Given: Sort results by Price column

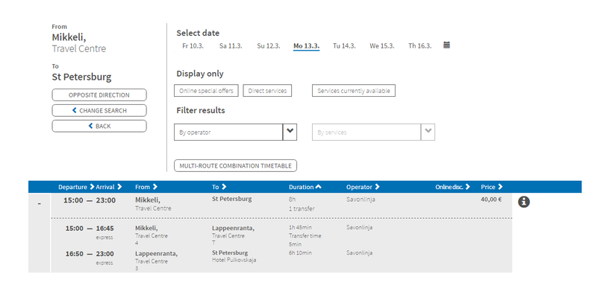Looking at the screenshot, I should click(492, 187).
